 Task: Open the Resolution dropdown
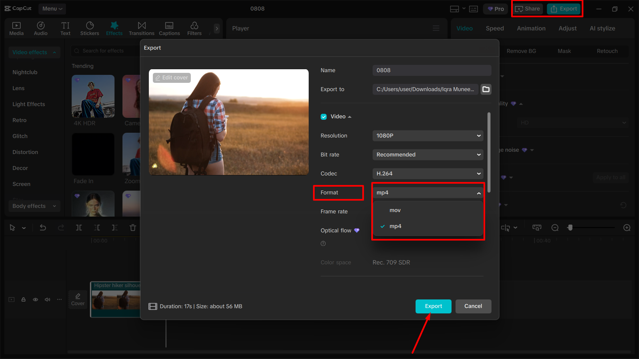pyautogui.click(x=428, y=136)
